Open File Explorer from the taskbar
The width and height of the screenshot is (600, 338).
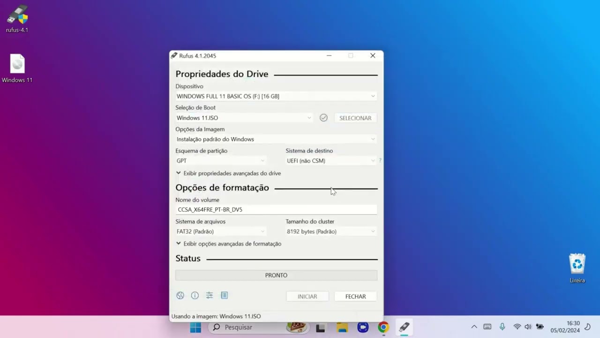tap(342, 327)
